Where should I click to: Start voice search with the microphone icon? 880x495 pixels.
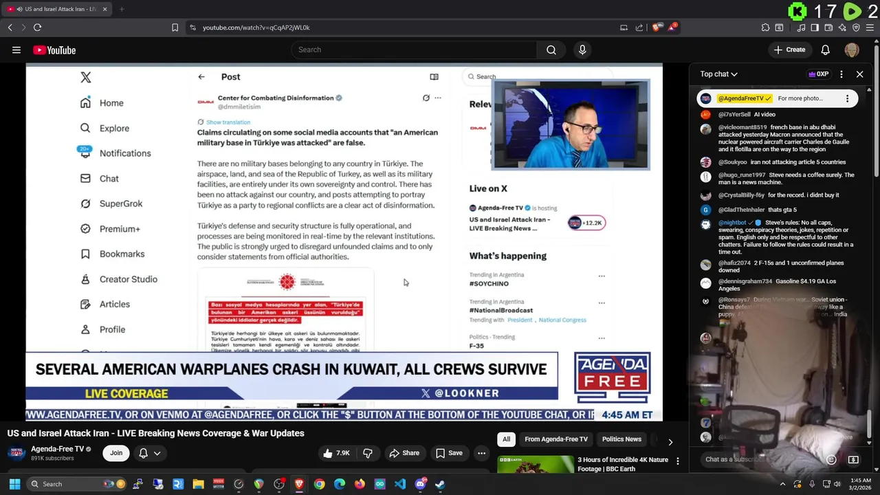click(x=582, y=49)
